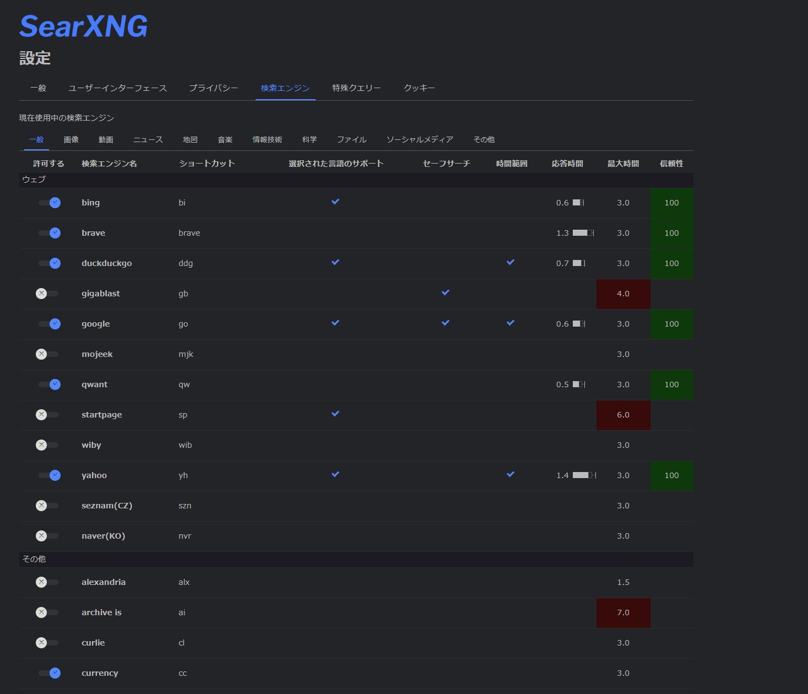This screenshot has height=694, width=808.
Task: Enable the naver(KO) engine
Action: pyautogui.click(x=47, y=536)
